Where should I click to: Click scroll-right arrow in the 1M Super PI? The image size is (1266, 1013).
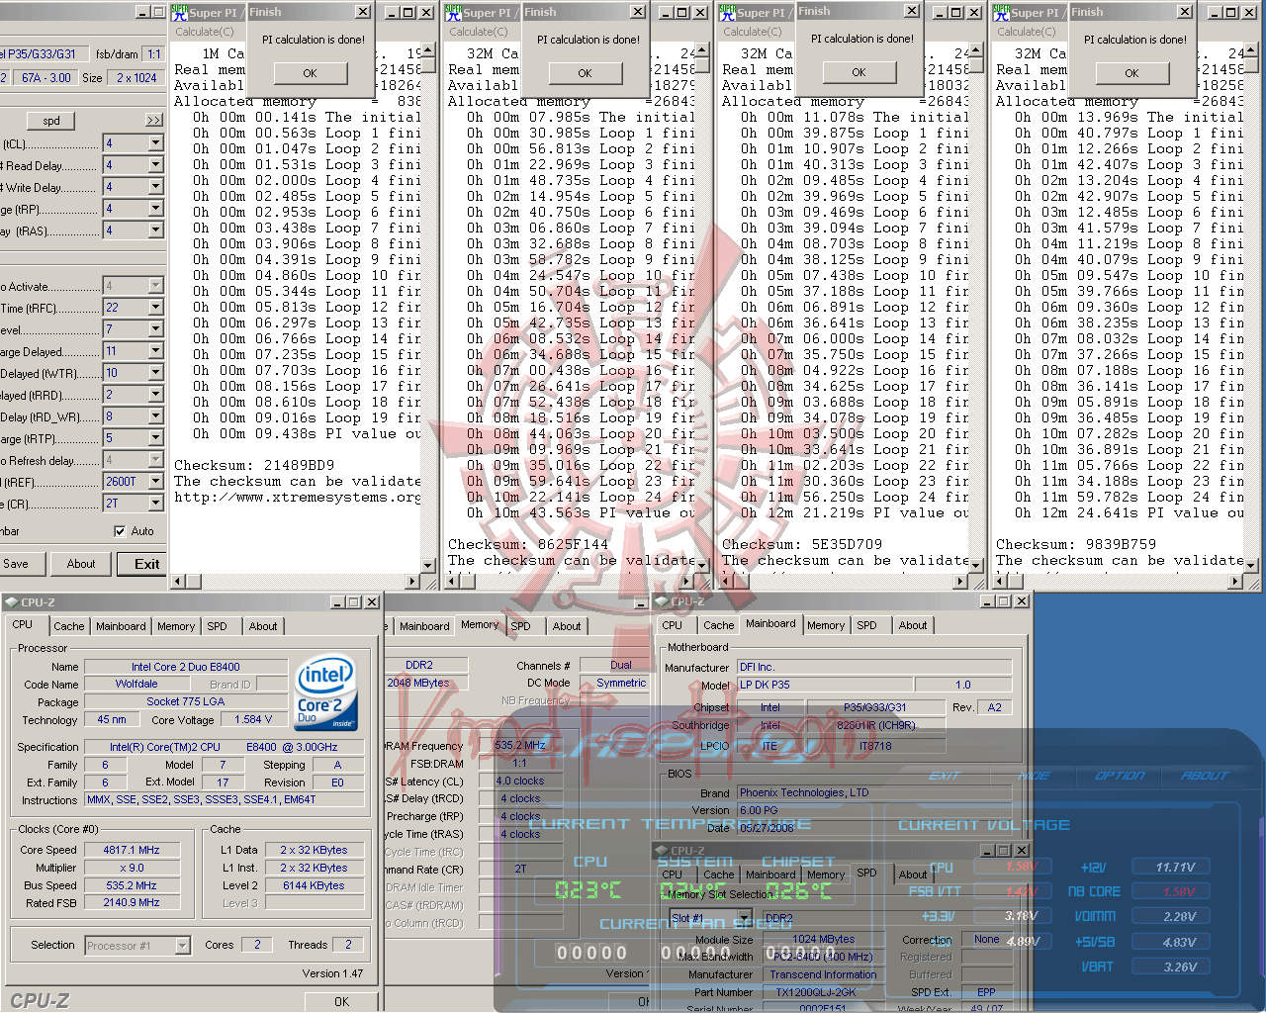click(413, 582)
